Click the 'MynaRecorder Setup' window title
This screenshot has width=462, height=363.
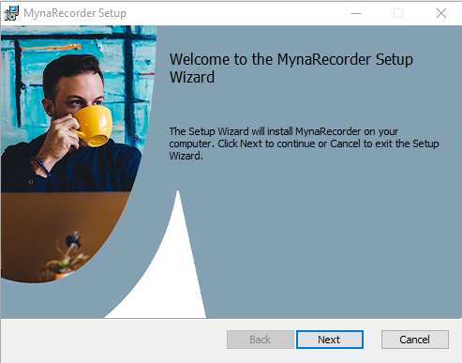(x=75, y=13)
